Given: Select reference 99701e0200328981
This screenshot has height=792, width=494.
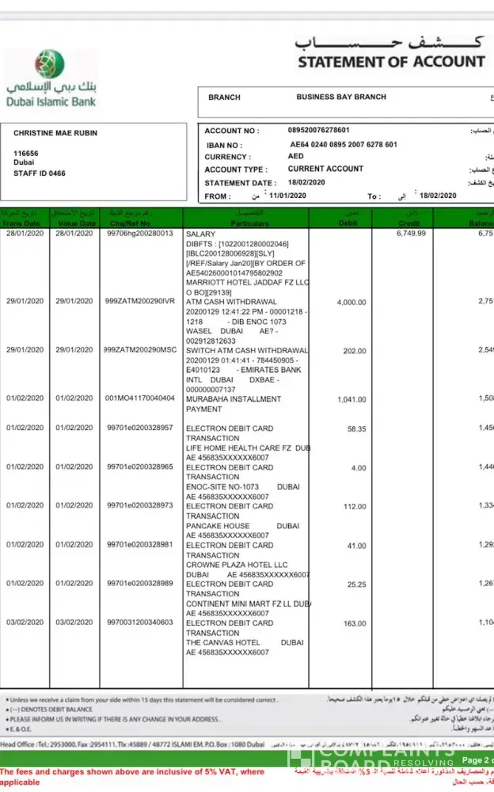Looking at the screenshot, I should pyautogui.click(x=140, y=545).
